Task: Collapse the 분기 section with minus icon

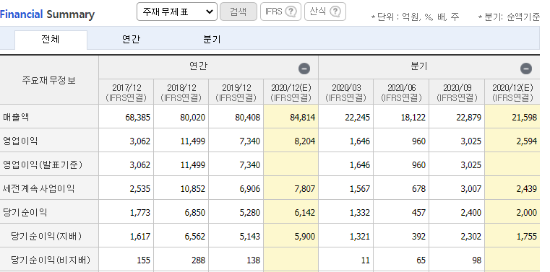Action: [526, 69]
